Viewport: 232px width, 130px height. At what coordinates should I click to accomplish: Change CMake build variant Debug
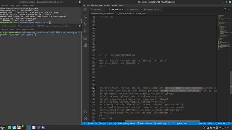pyautogui.click(x=124, y=123)
